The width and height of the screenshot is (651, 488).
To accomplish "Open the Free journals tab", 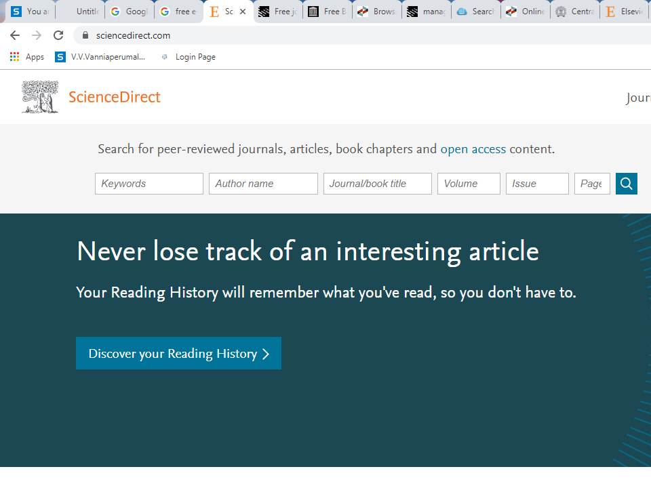I will pos(278,11).
